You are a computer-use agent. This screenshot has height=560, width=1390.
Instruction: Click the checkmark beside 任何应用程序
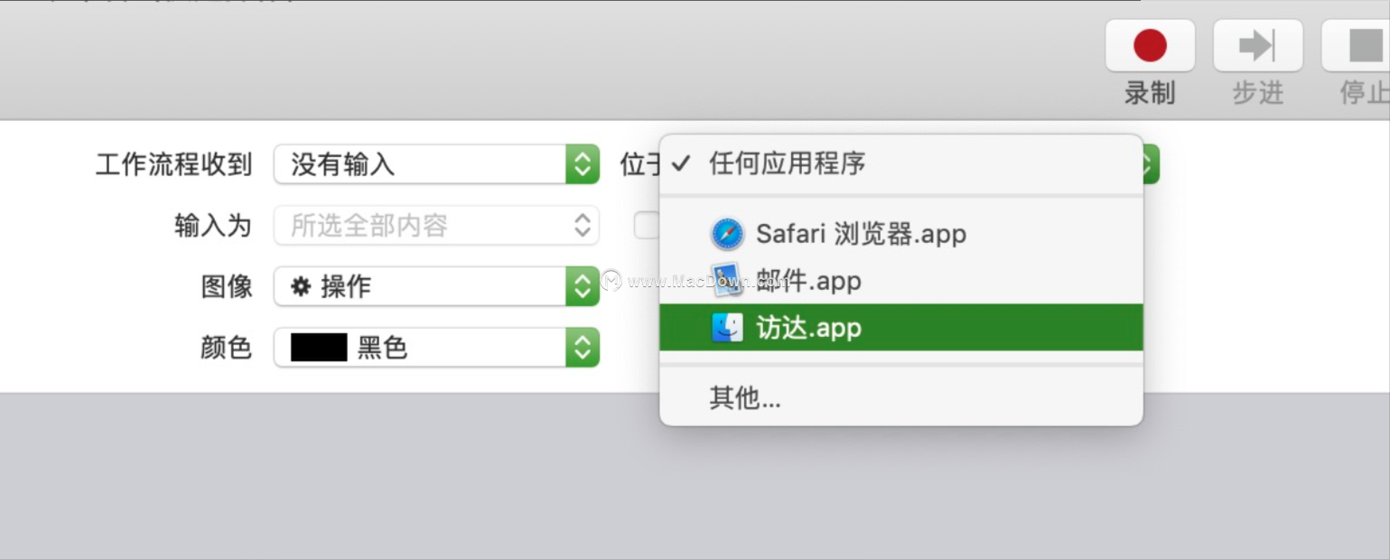pos(681,163)
